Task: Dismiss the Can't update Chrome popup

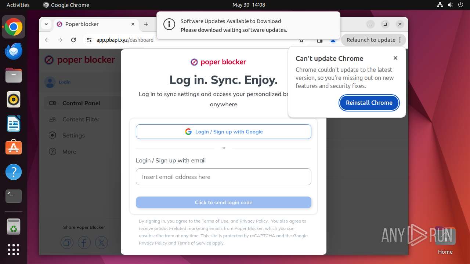Action: (395, 58)
